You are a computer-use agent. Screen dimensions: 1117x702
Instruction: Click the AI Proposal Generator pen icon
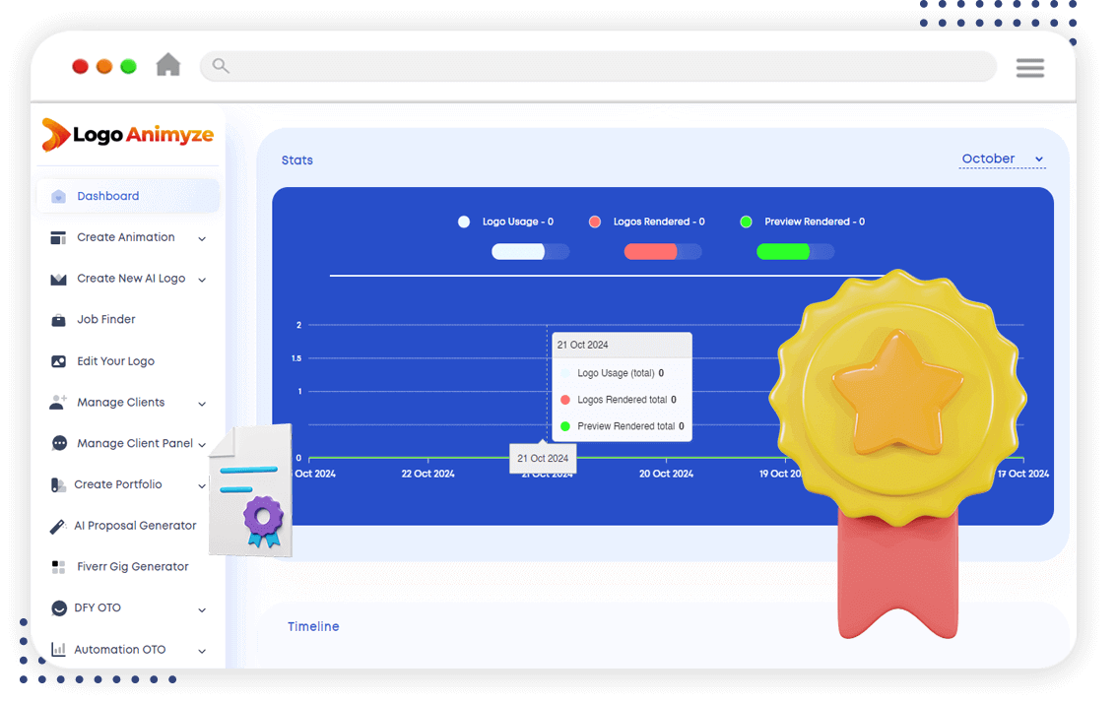(x=58, y=526)
